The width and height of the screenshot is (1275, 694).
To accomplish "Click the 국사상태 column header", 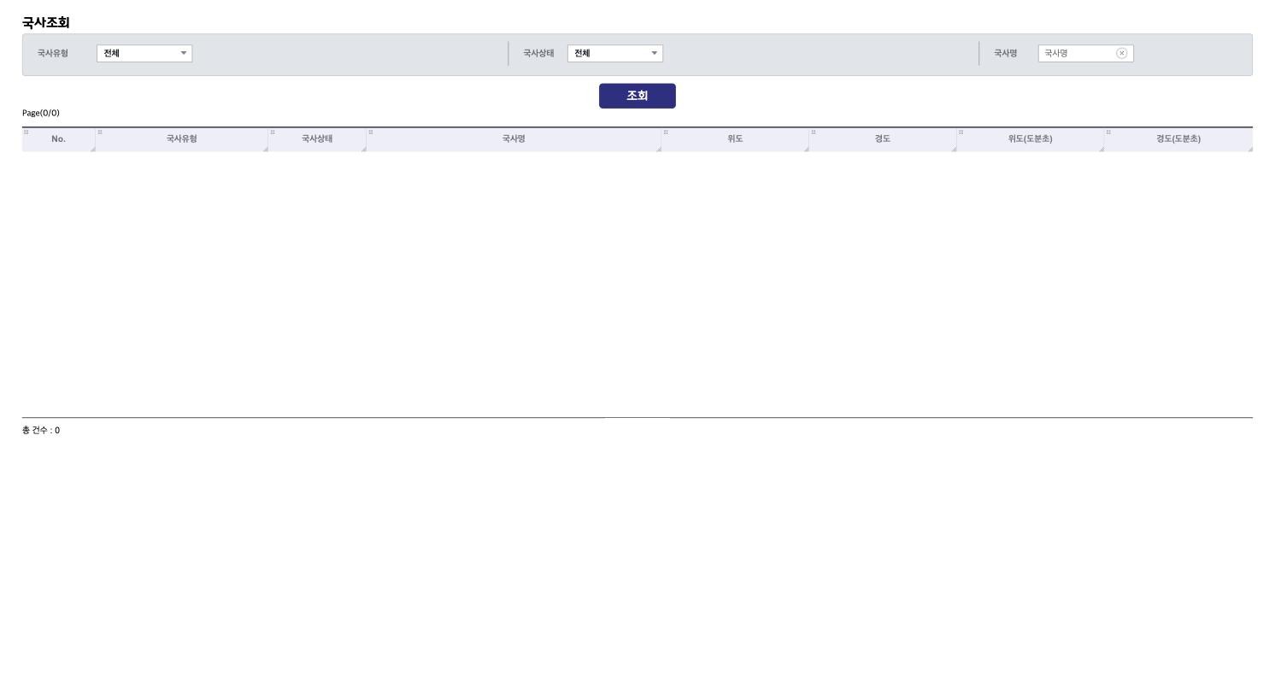I will tap(317, 139).
